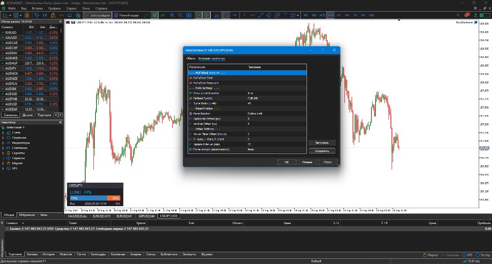Select the M15 timeframe
This screenshot has height=264, width=492.
322,15
